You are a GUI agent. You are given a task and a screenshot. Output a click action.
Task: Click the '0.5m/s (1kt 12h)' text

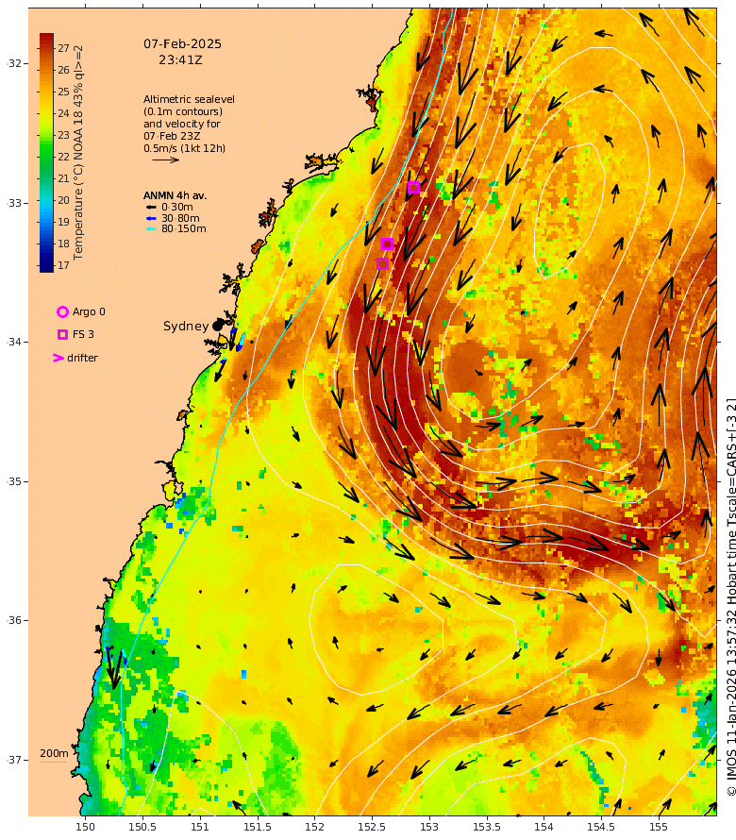point(184,148)
